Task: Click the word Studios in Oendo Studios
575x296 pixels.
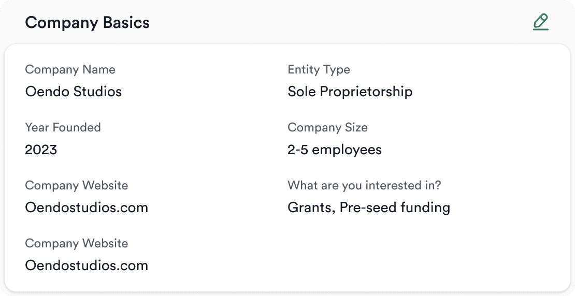Action: [97, 92]
